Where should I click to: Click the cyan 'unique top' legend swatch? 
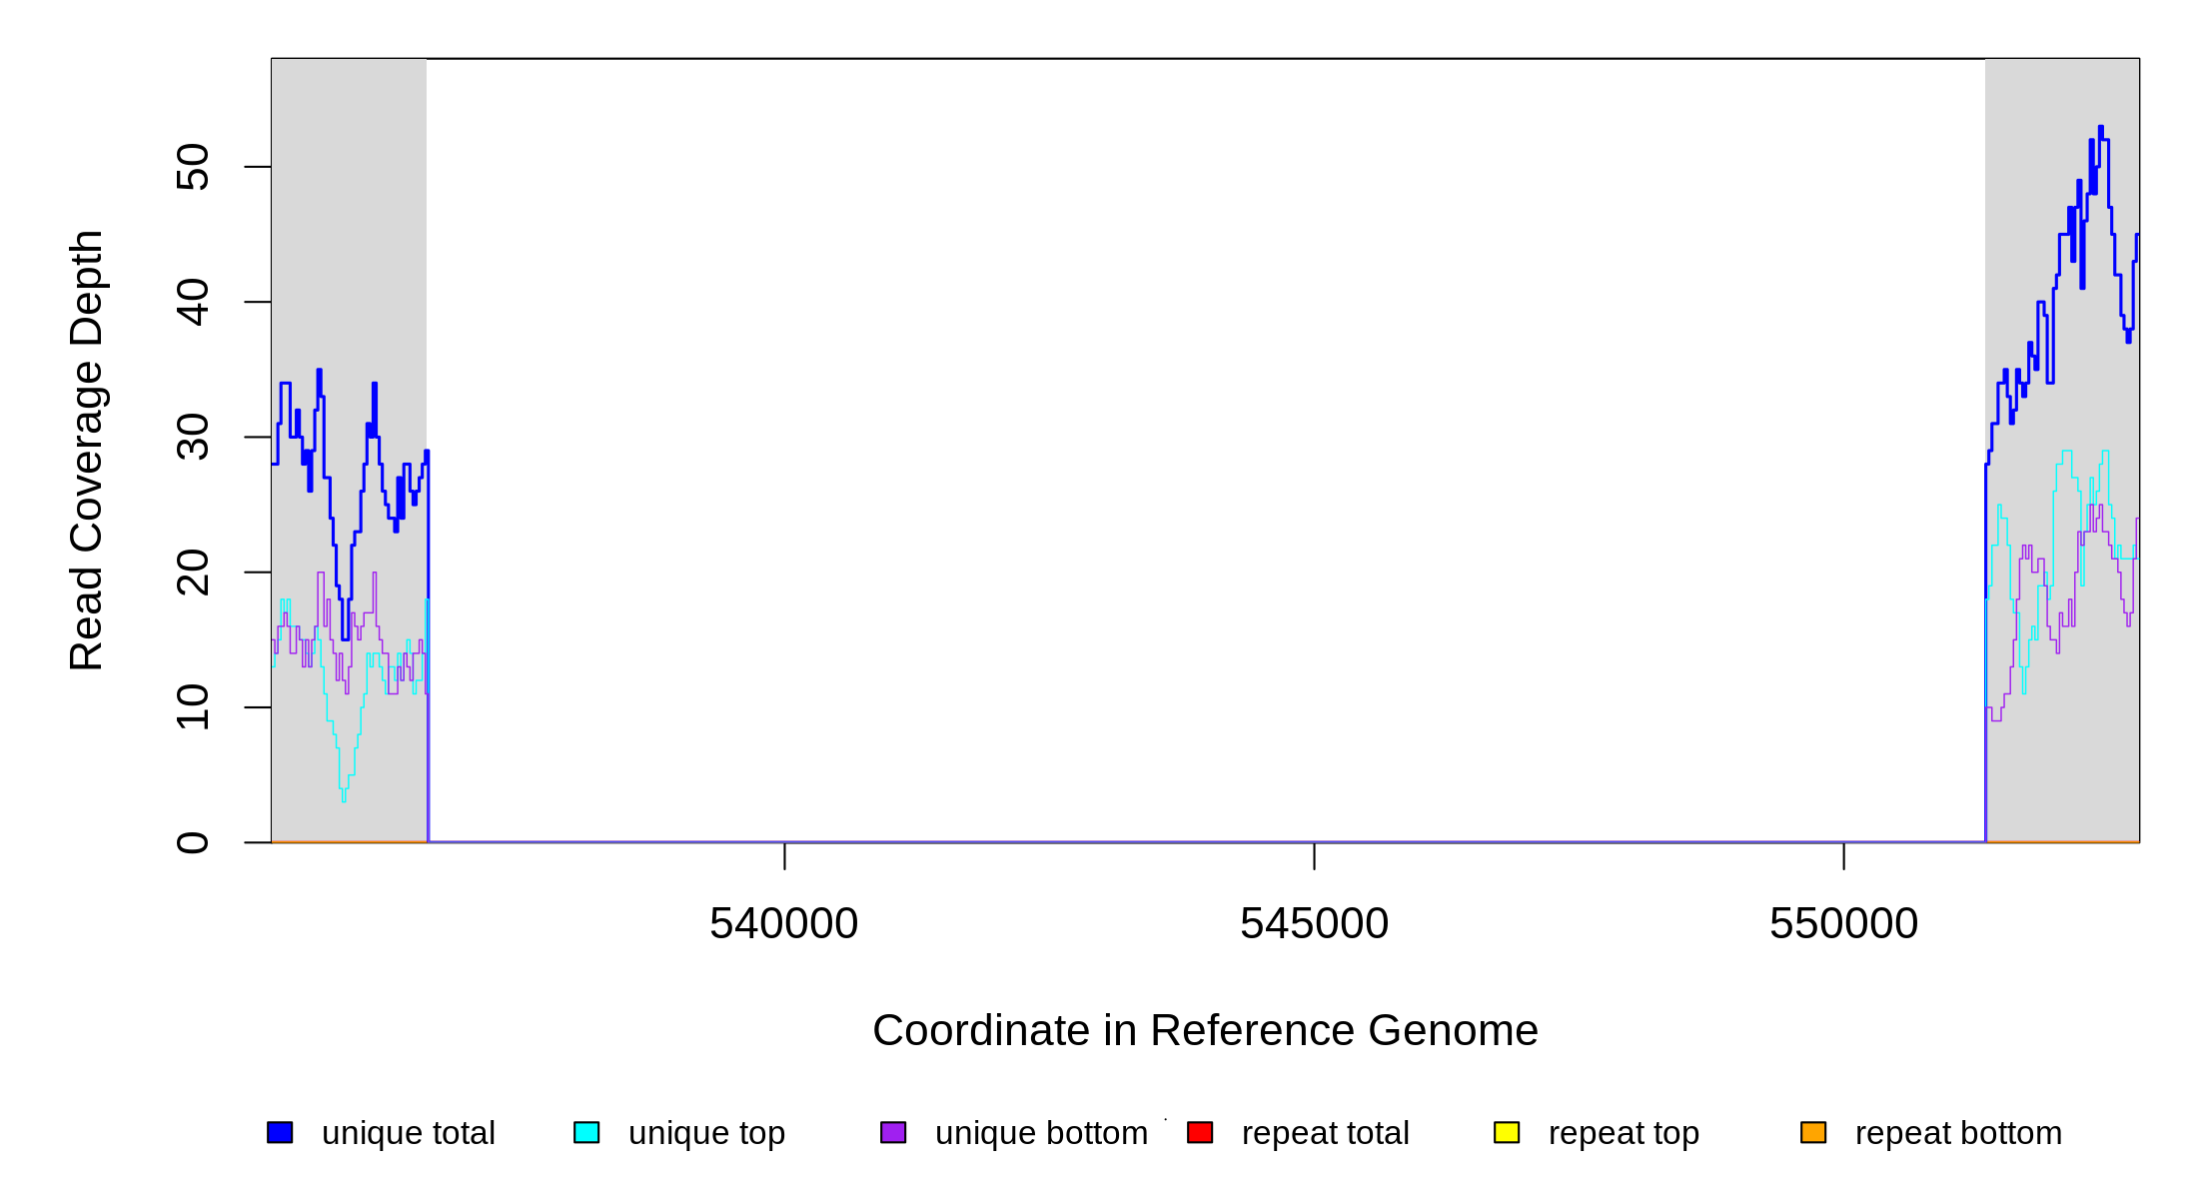586,1132
